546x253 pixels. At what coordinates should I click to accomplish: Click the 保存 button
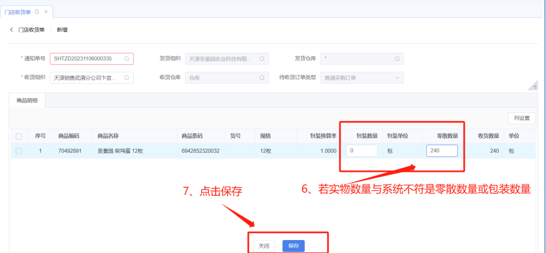pyautogui.click(x=294, y=246)
